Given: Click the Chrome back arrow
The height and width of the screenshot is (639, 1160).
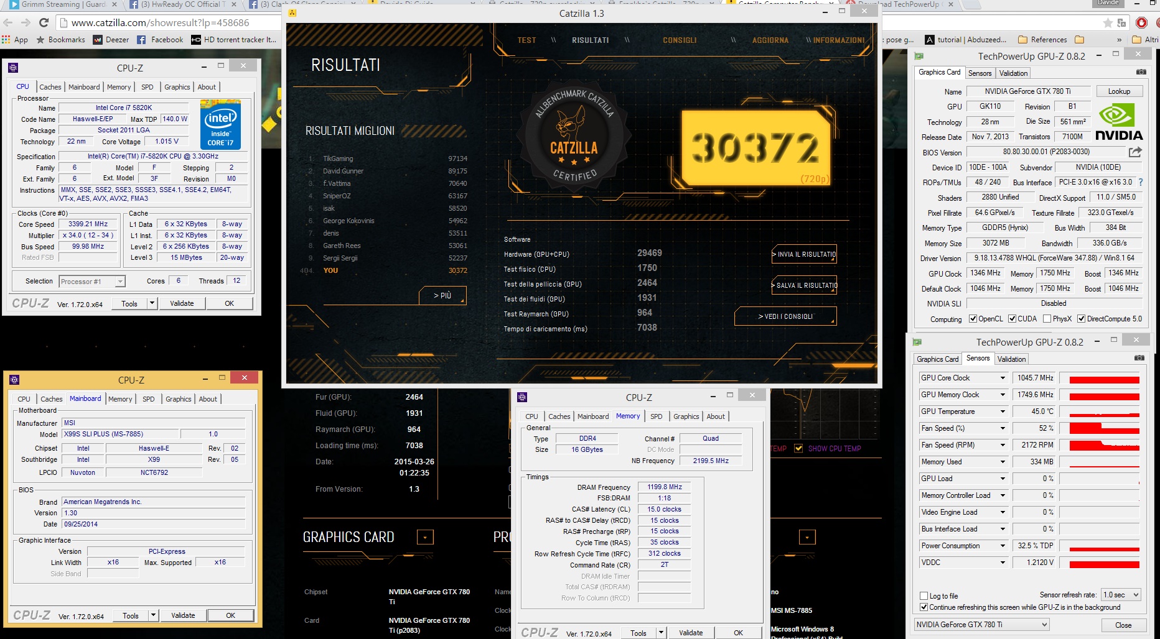Looking at the screenshot, I should click(8, 23).
